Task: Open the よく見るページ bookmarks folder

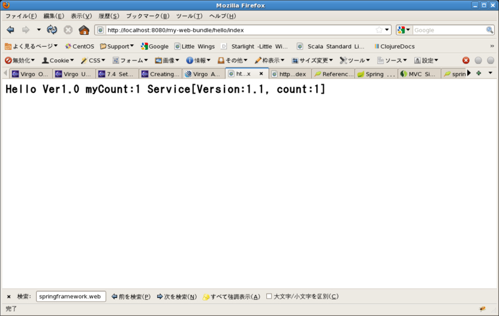Action: point(31,46)
